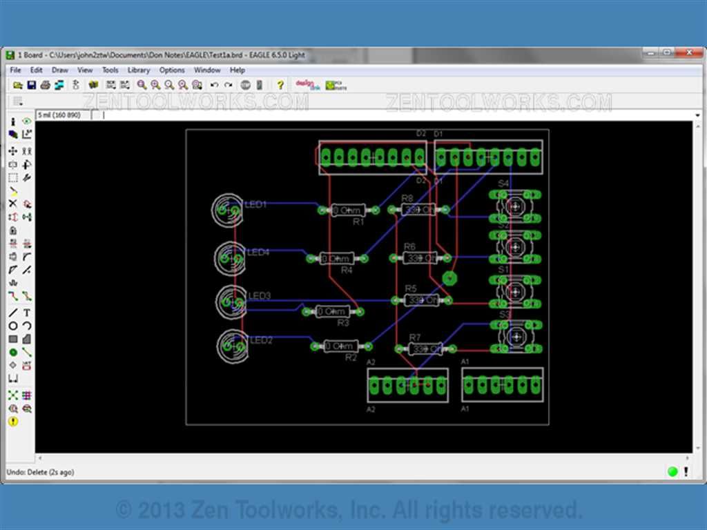Open the Display layers tool

click(x=13, y=135)
